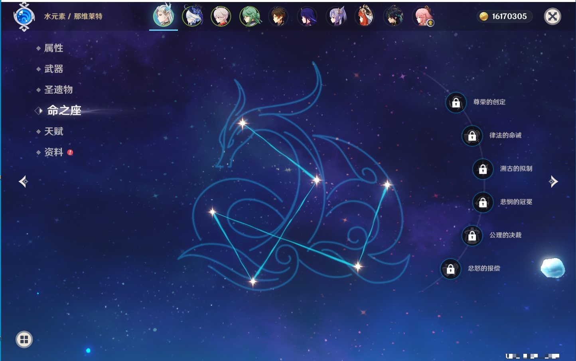Viewport: 576px width, 361px height.
Task: Click the white crystal item icon
Action: 552,267
